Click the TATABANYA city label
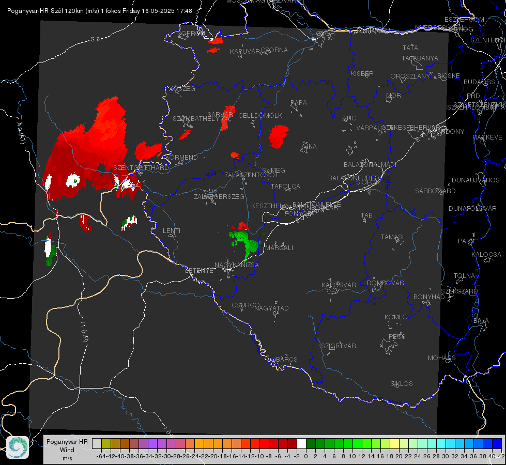This screenshot has height=465, width=506. pyautogui.click(x=420, y=58)
